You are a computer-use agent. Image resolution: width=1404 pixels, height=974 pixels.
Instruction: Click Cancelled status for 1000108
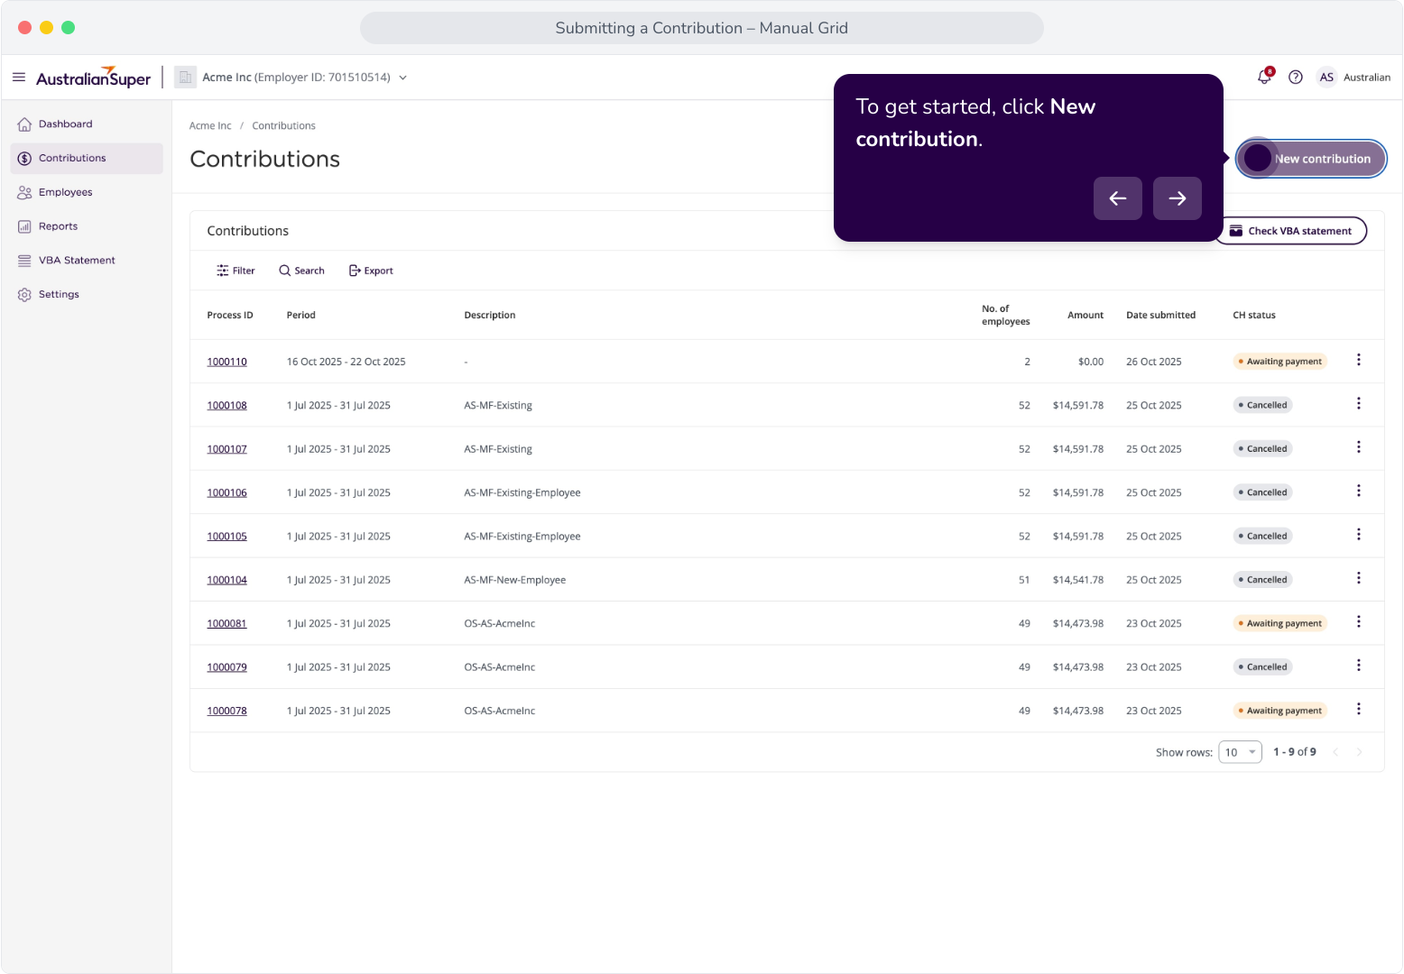[1263, 406]
